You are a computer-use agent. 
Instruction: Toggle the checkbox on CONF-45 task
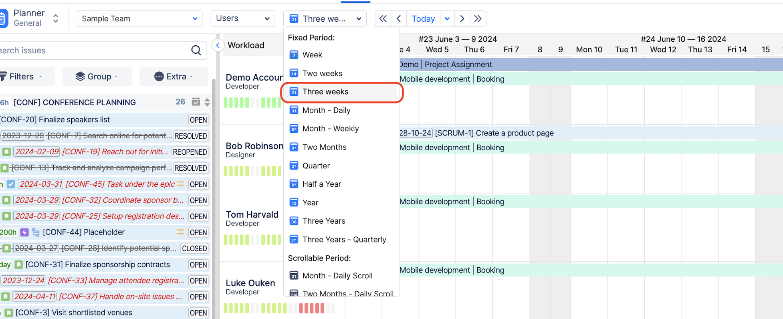point(11,184)
